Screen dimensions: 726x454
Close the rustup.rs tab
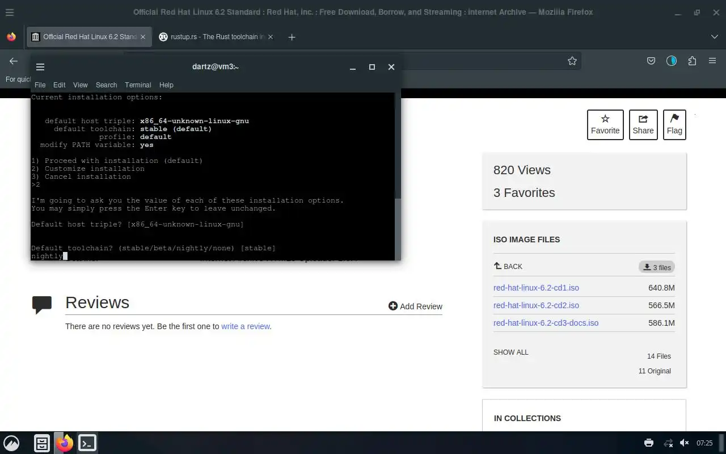270,37
